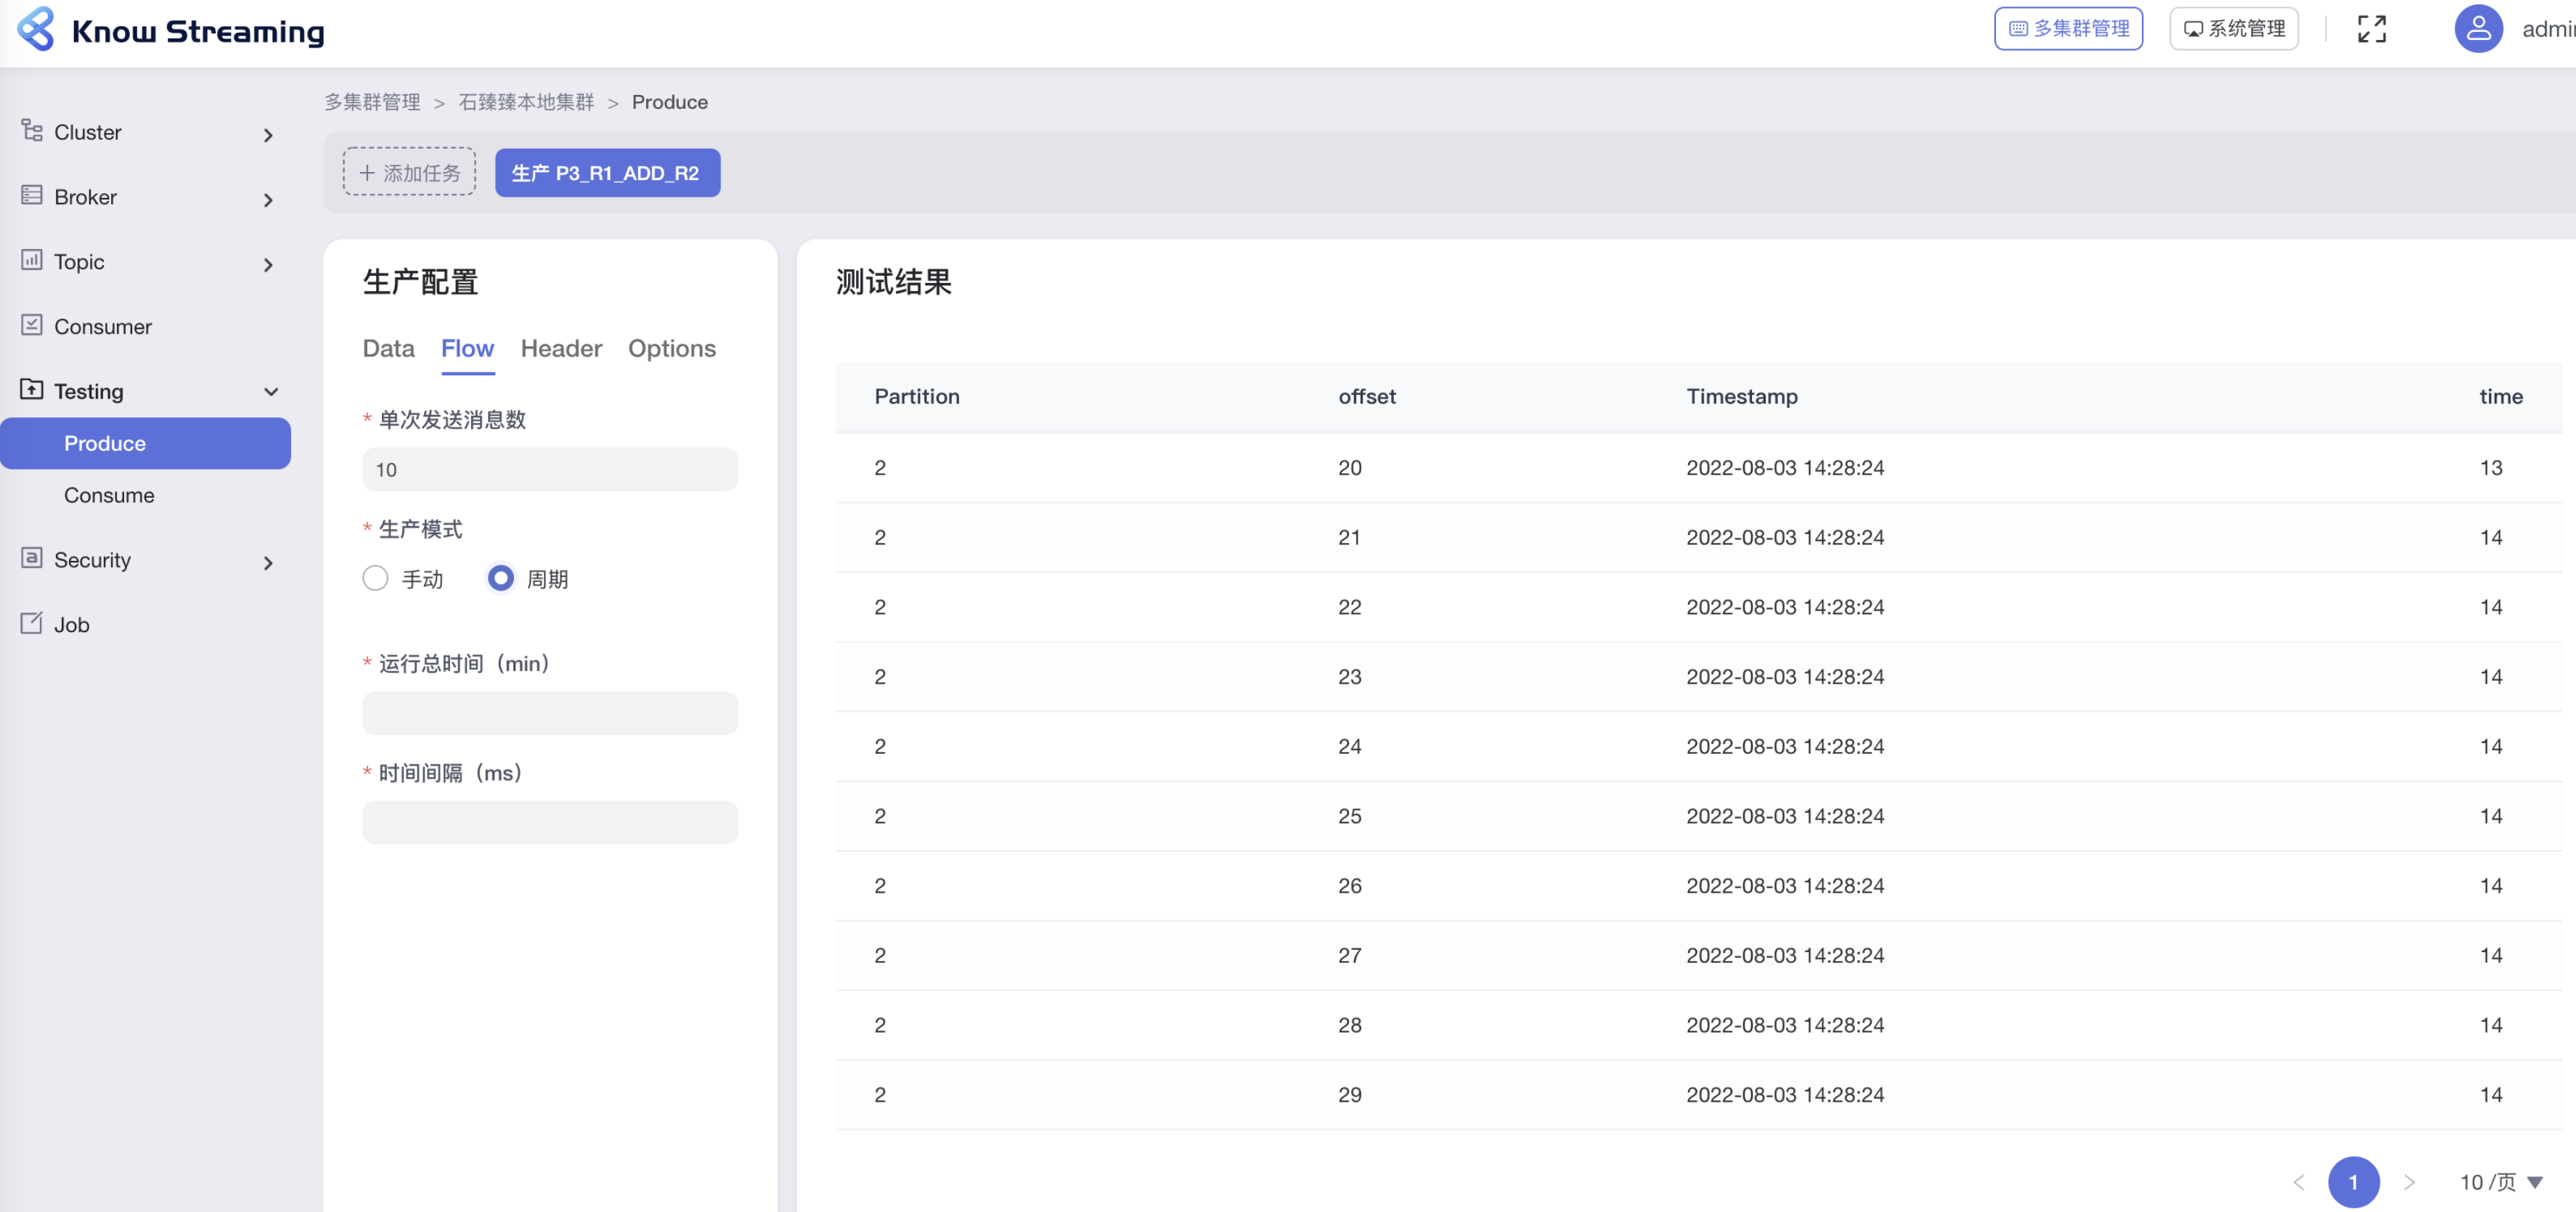Click the Security sidebar icon
This screenshot has width=2576, height=1212.
pyautogui.click(x=32, y=559)
